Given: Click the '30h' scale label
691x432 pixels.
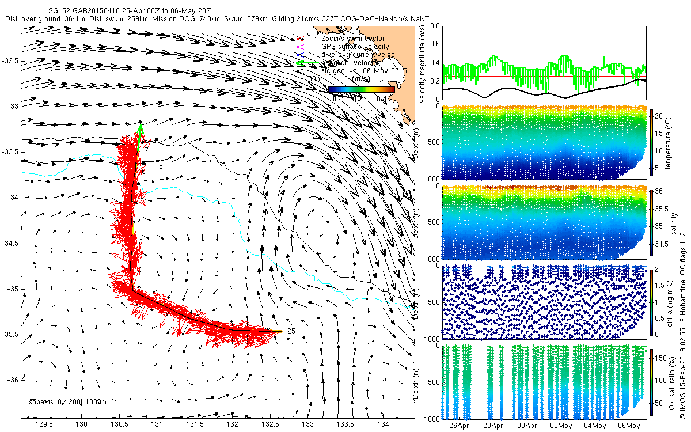Looking at the screenshot, I should [x=314, y=78].
